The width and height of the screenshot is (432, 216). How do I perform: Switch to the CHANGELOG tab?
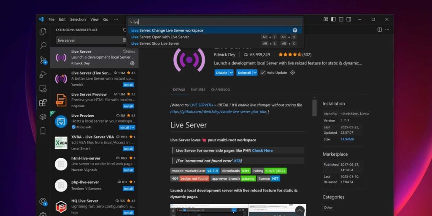click(x=220, y=89)
